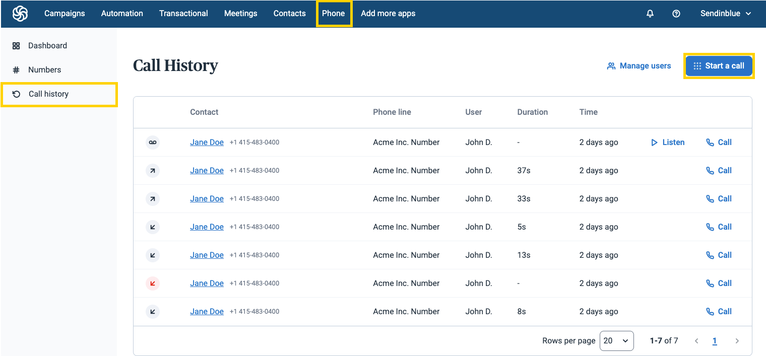The height and width of the screenshot is (356, 766).
Task: Open the notifications bell
Action: pyautogui.click(x=650, y=14)
